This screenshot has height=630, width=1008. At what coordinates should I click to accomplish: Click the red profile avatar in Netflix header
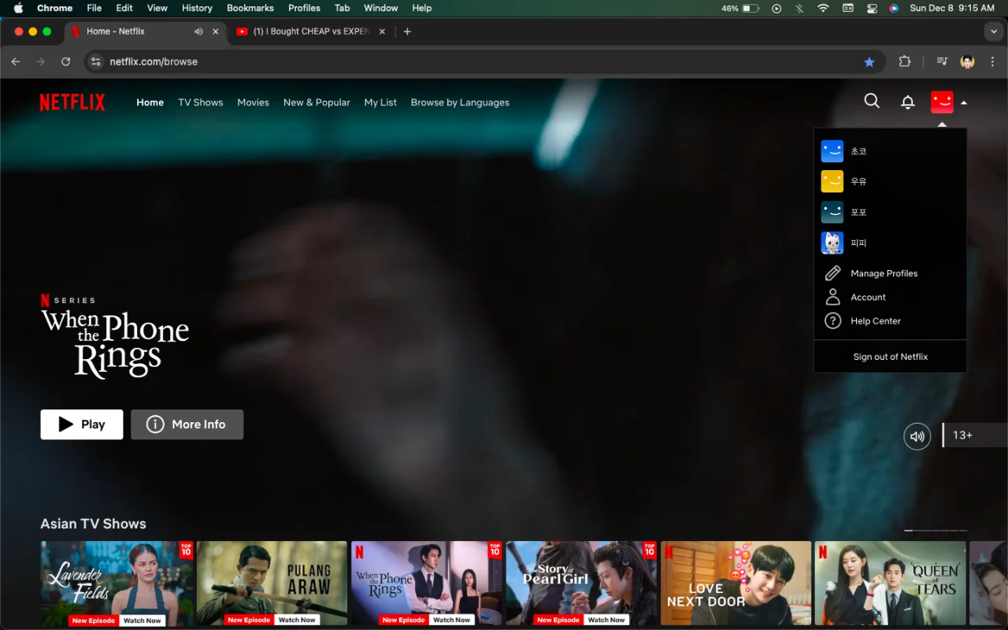[x=942, y=102]
